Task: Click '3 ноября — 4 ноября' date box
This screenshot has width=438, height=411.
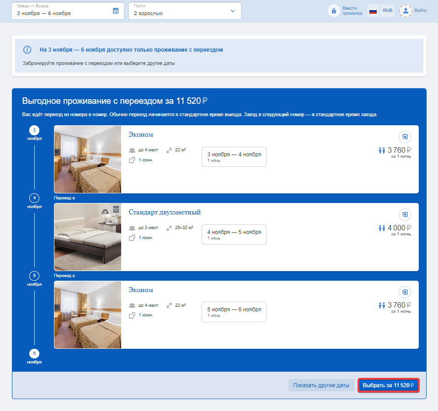Action: click(234, 157)
